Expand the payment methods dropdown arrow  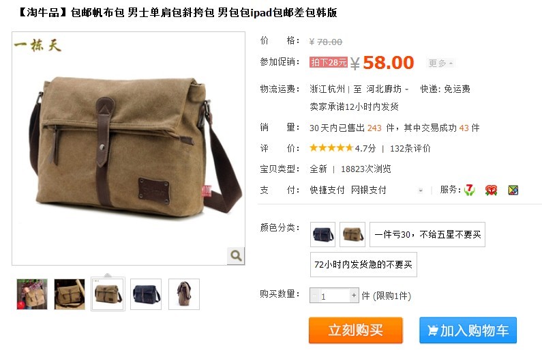[421, 190]
